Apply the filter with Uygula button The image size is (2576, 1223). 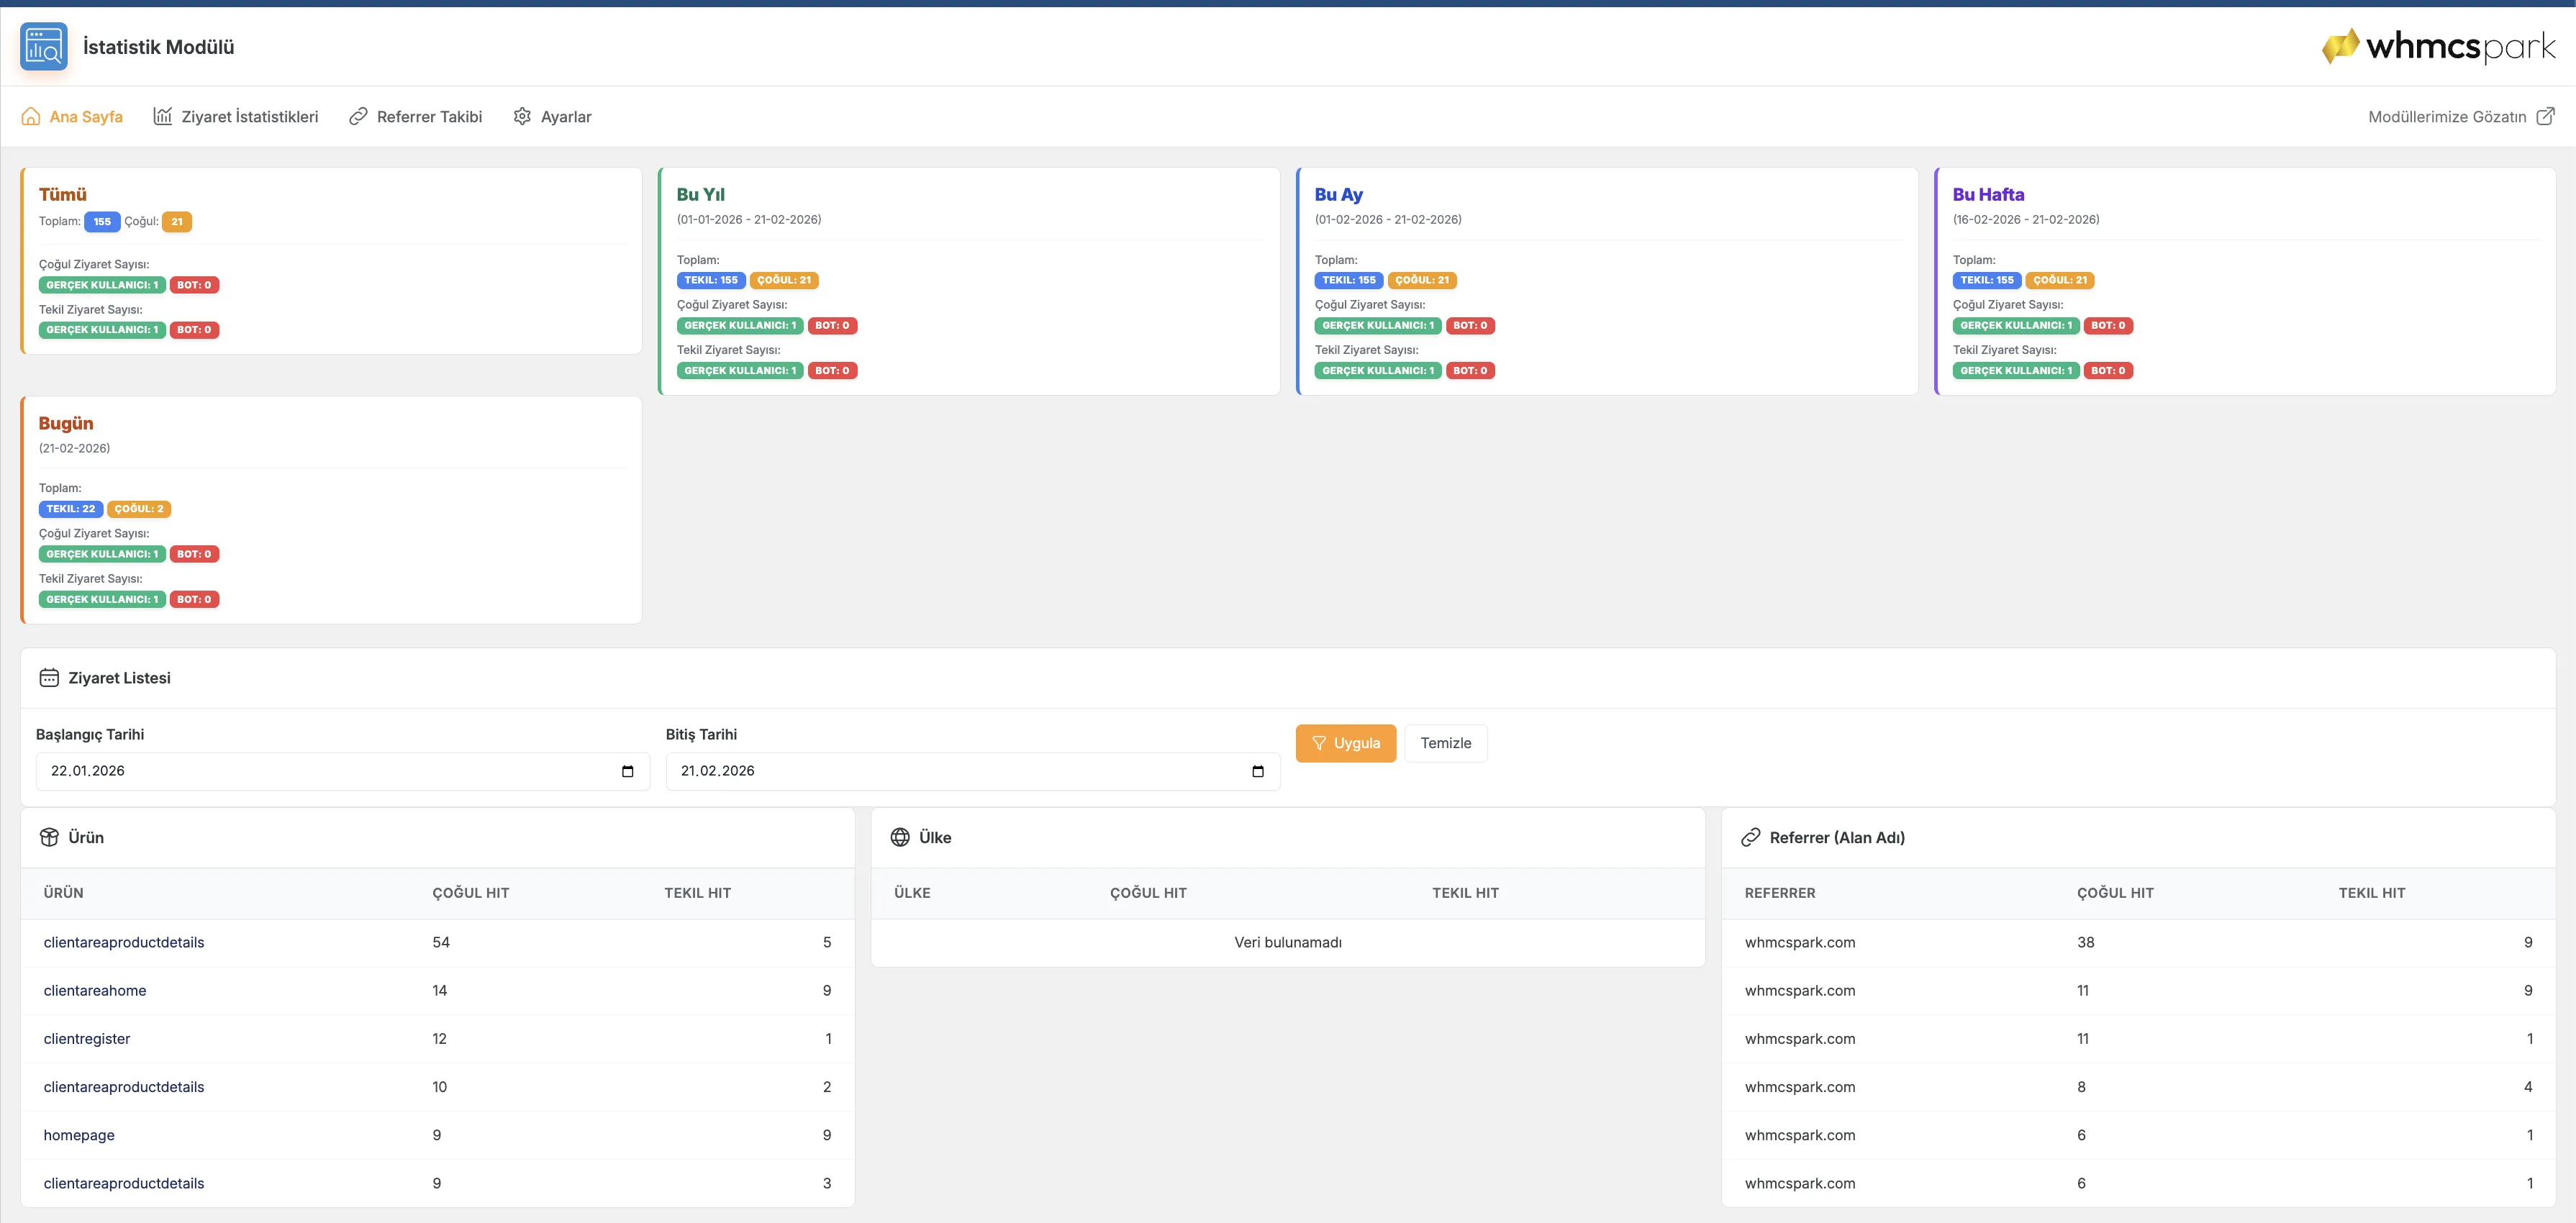pos(1346,743)
